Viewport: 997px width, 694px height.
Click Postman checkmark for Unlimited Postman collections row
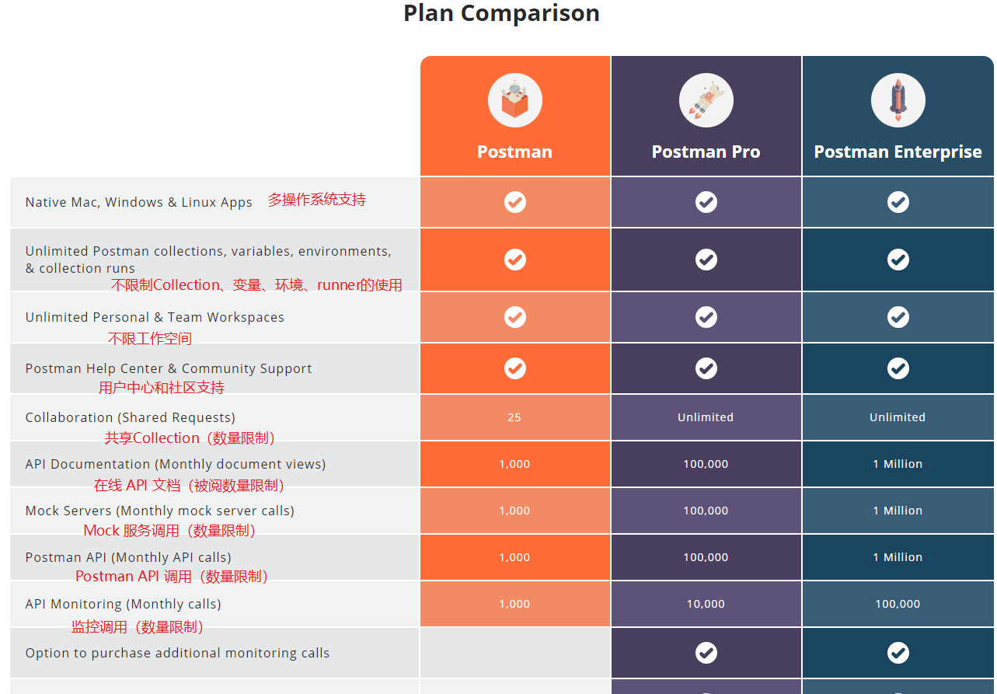[x=515, y=259]
